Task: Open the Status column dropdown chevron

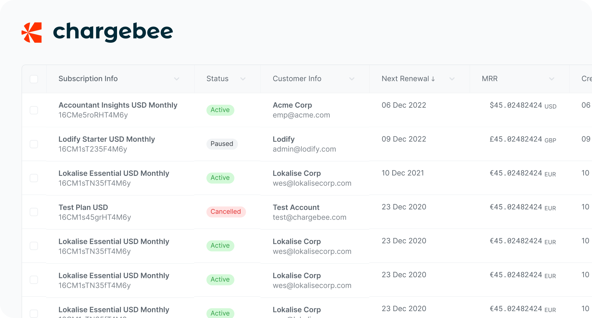Action: (243, 79)
